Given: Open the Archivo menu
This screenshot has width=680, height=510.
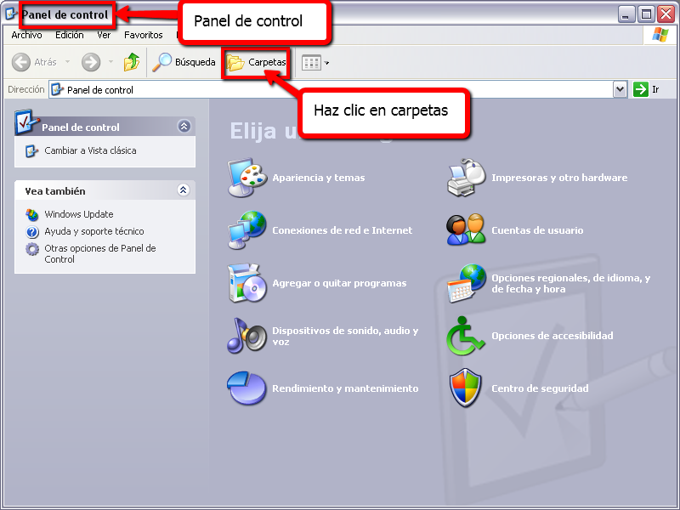Looking at the screenshot, I should click(27, 35).
